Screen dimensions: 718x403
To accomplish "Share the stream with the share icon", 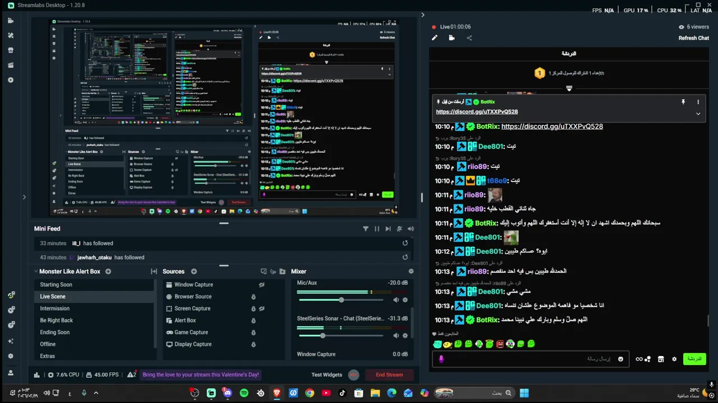I will (x=469, y=38).
